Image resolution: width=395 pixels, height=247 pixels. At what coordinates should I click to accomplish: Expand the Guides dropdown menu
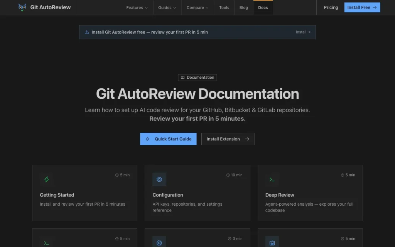tap(167, 8)
